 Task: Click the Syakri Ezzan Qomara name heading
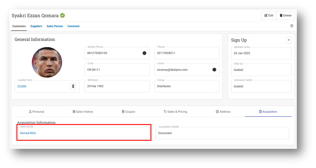tap(35, 16)
